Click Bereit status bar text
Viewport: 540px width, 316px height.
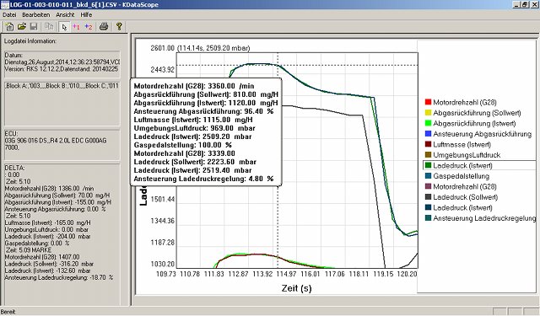pos(8,312)
